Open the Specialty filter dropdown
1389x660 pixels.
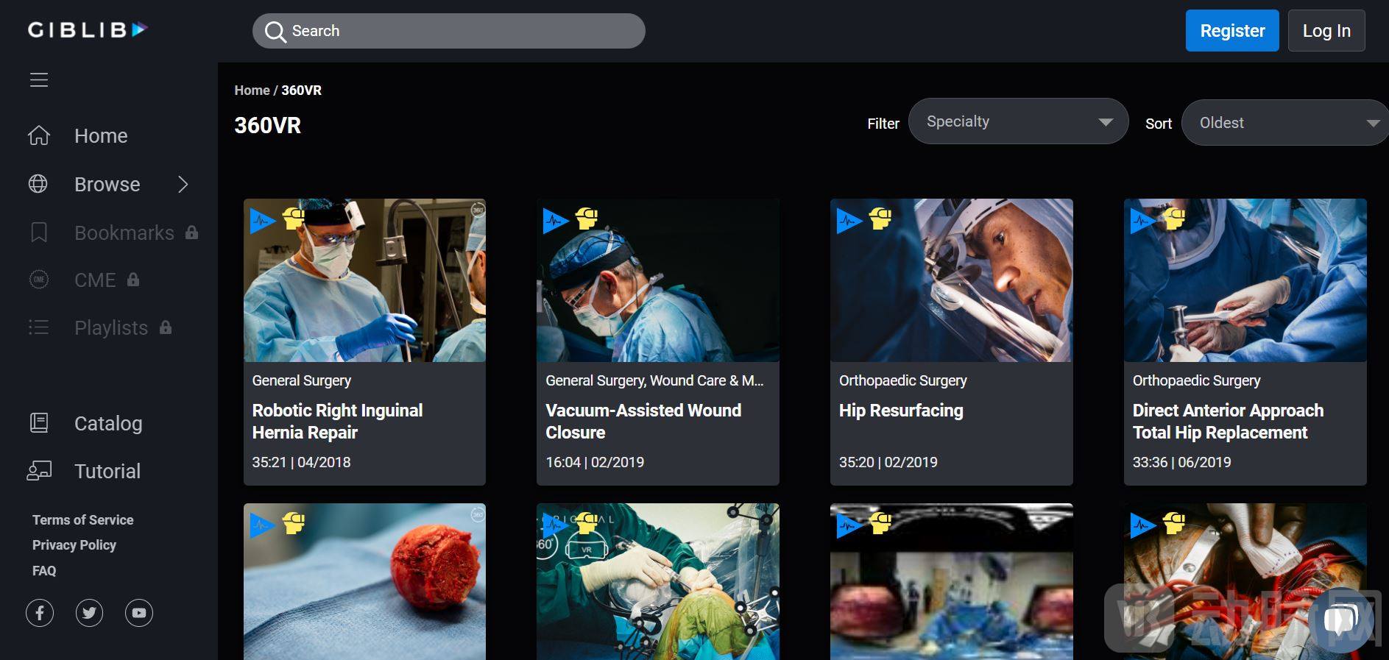(x=1018, y=121)
